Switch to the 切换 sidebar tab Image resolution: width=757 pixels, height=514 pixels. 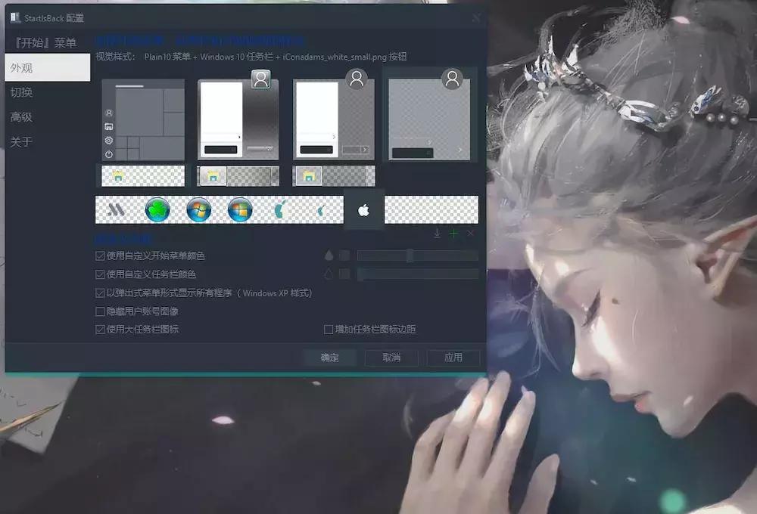[23, 94]
